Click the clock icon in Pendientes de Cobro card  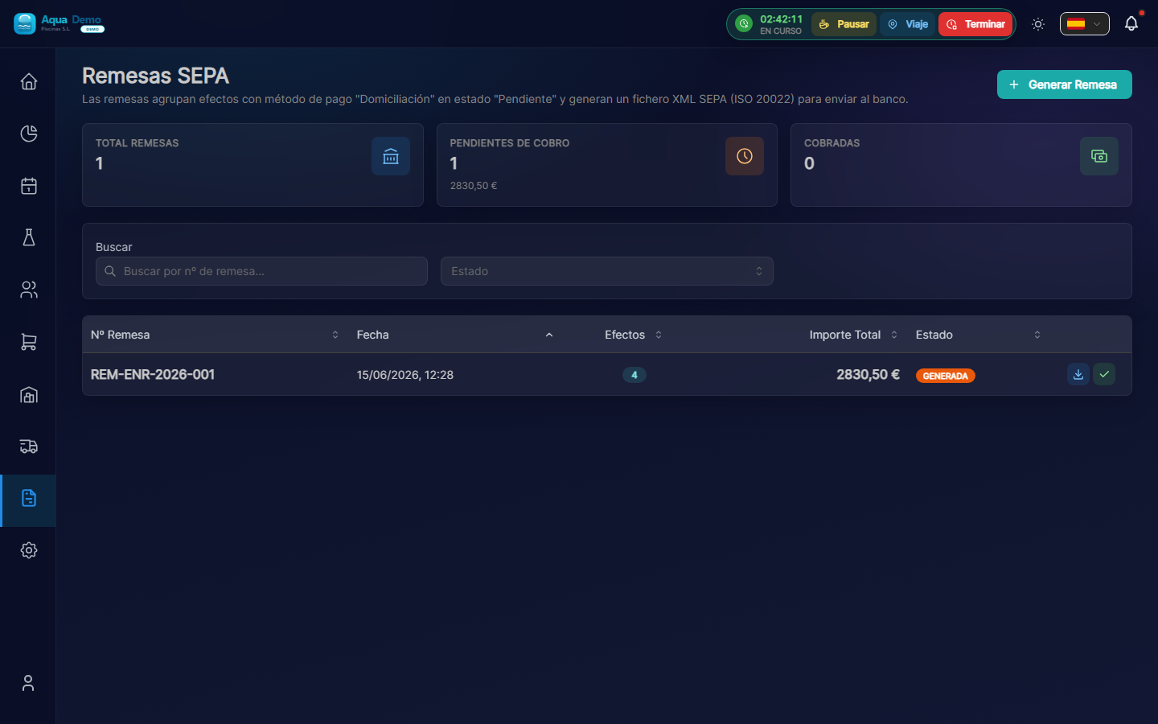[x=745, y=156]
